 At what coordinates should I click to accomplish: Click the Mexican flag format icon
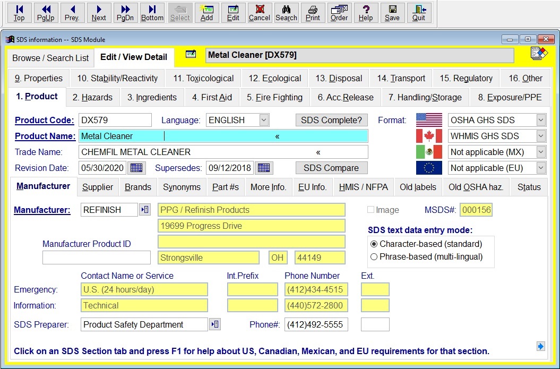429,152
